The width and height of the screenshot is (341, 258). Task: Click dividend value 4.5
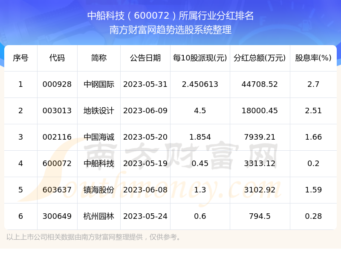[200, 111]
